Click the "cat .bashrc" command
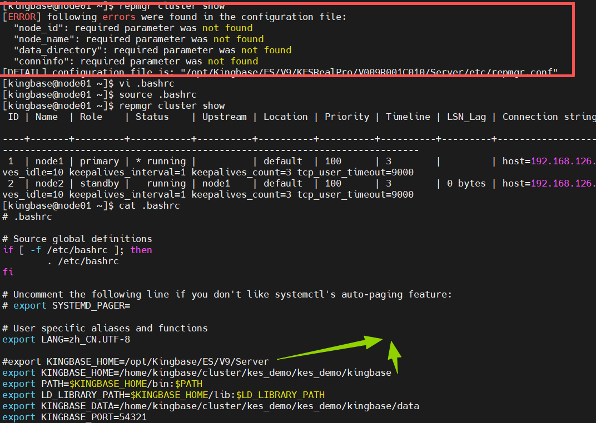 [147, 205]
